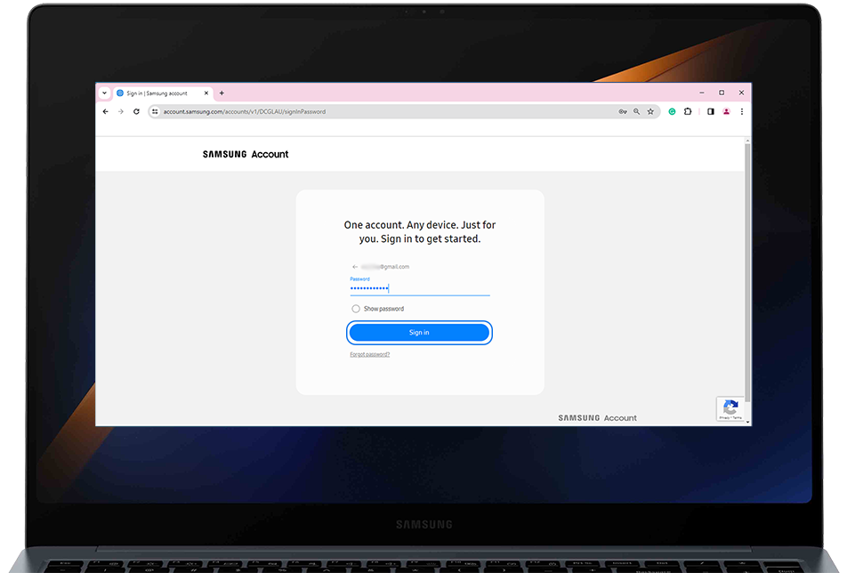The width and height of the screenshot is (847, 573).
Task: Click the Forgot password link
Action: (x=370, y=353)
